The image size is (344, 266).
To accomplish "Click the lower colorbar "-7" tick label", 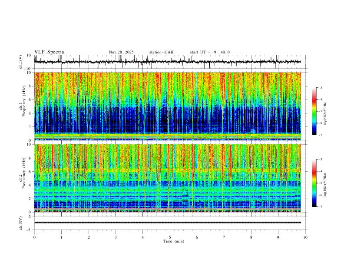I will 321,207.
